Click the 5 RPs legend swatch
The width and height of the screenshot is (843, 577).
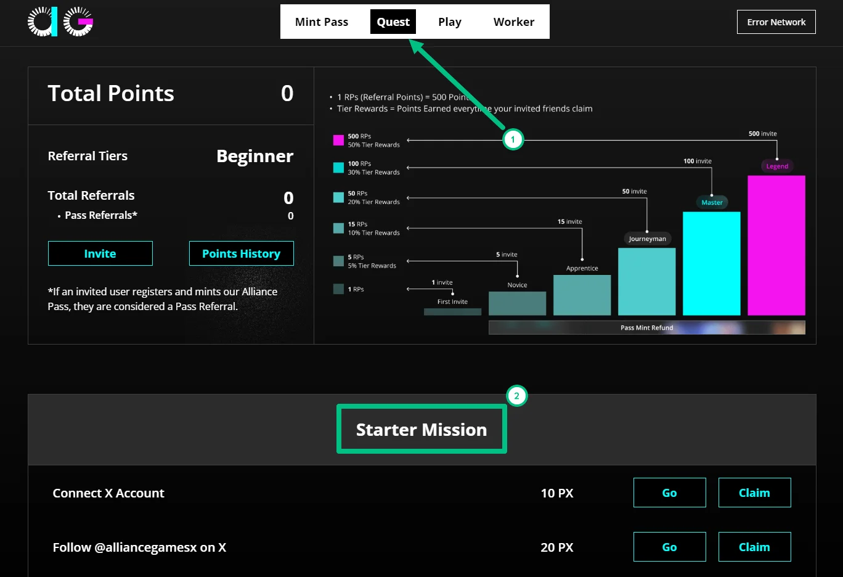338,261
